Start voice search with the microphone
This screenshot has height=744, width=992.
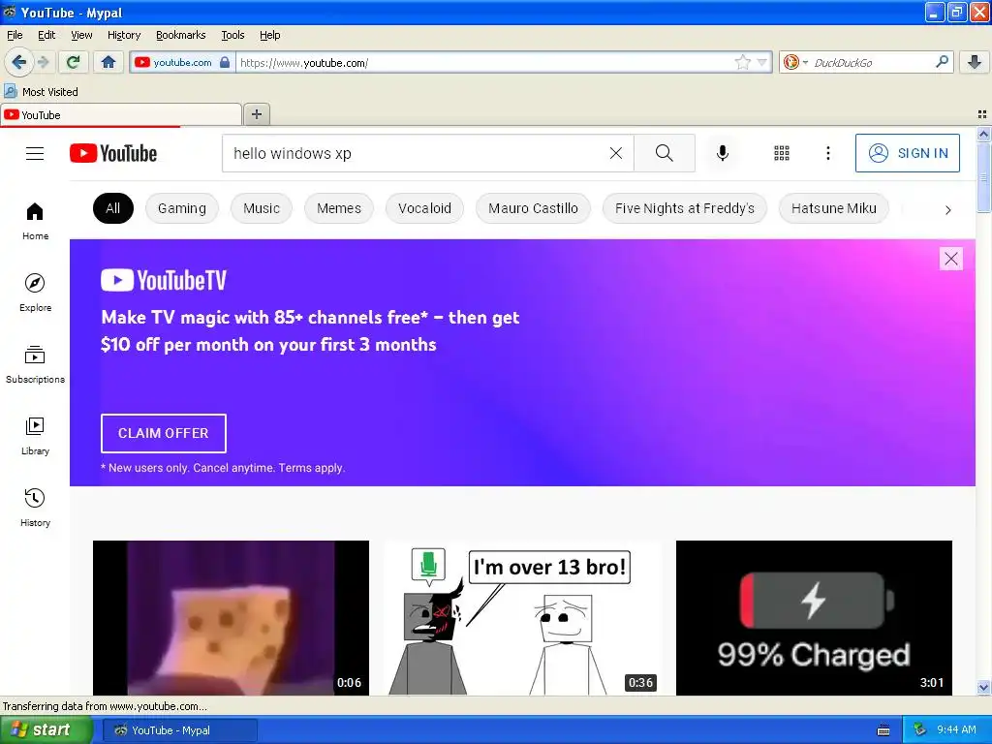coord(723,153)
